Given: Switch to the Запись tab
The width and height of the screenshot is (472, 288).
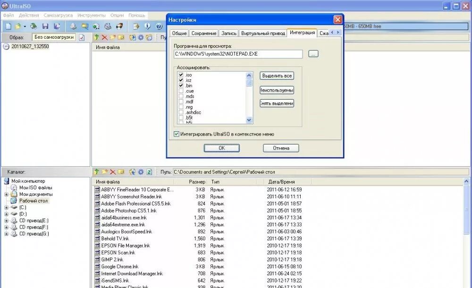Looking at the screenshot, I should 229,33.
